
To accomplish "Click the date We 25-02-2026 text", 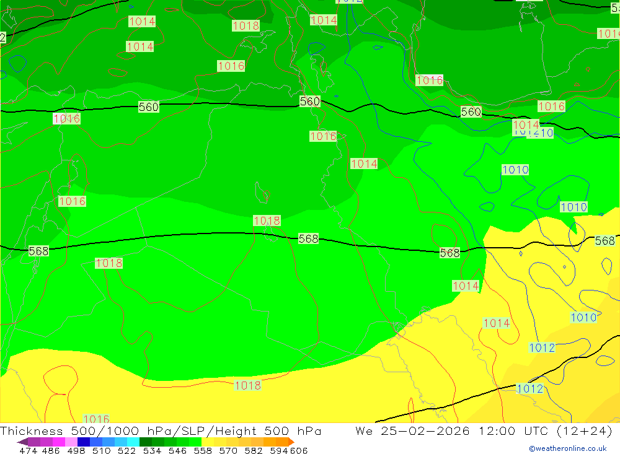I will click(412, 430).
